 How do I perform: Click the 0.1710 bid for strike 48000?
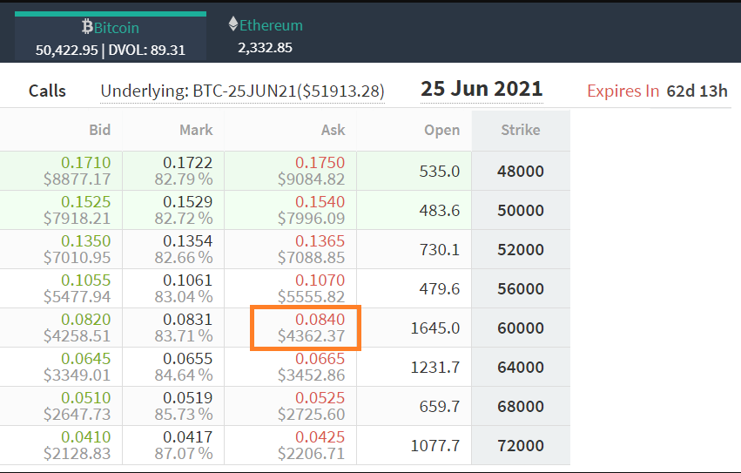85,163
